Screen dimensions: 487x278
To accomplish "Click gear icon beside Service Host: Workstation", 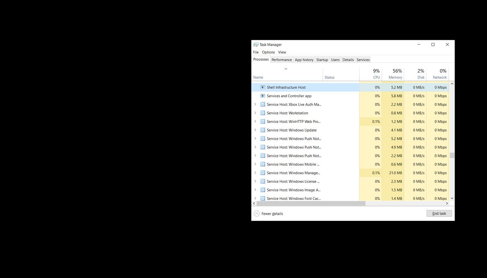I will (x=263, y=113).
